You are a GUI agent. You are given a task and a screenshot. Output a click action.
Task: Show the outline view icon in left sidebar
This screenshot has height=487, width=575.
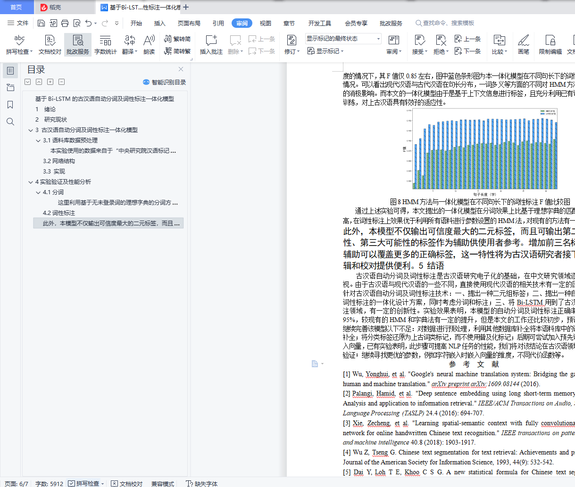(x=10, y=71)
